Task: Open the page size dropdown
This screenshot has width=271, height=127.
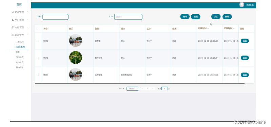Action: point(133,88)
